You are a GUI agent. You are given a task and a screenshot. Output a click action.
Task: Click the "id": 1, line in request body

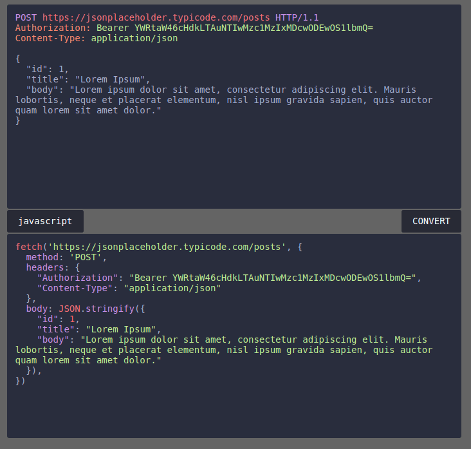coord(48,69)
